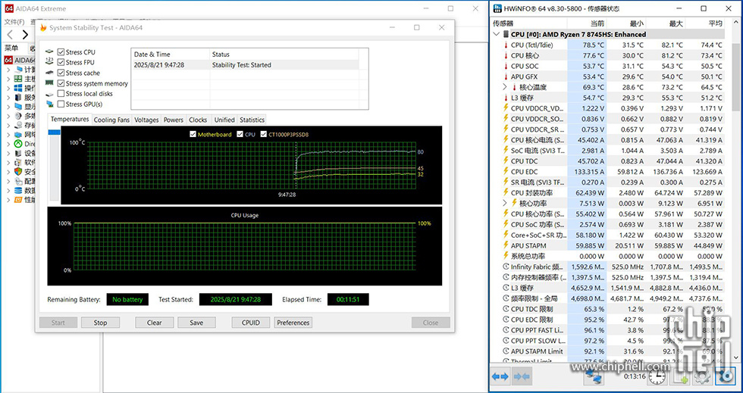Click the Clear button

click(154, 323)
